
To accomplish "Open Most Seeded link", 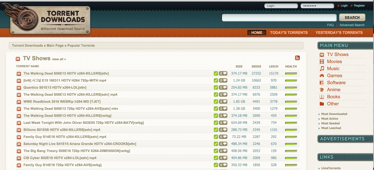I will 330,124.
